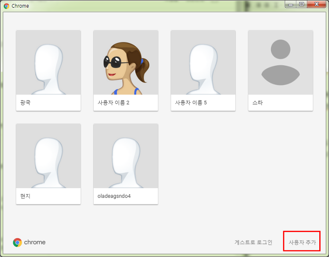This screenshot has height=257, width=329.
Task: Minimize the Chrome profile window
Action: click(291, 5)
